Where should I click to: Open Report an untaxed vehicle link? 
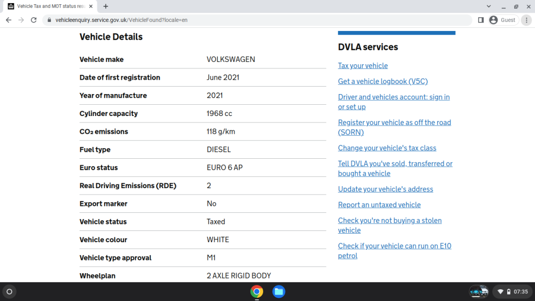(x=379, y=205)
